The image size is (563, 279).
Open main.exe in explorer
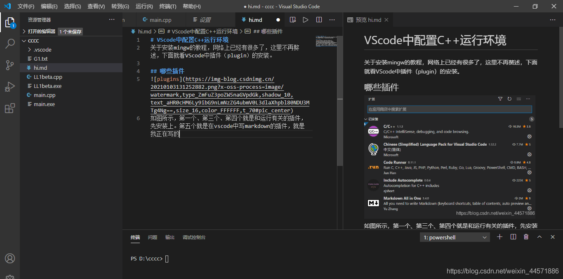71,104
